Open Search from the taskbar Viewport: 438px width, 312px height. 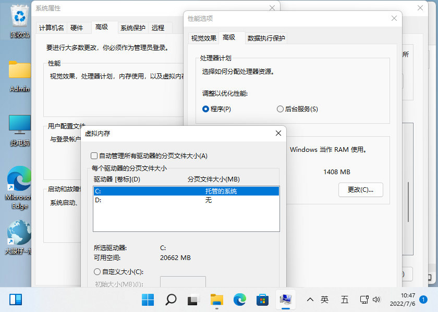[170, 300]
